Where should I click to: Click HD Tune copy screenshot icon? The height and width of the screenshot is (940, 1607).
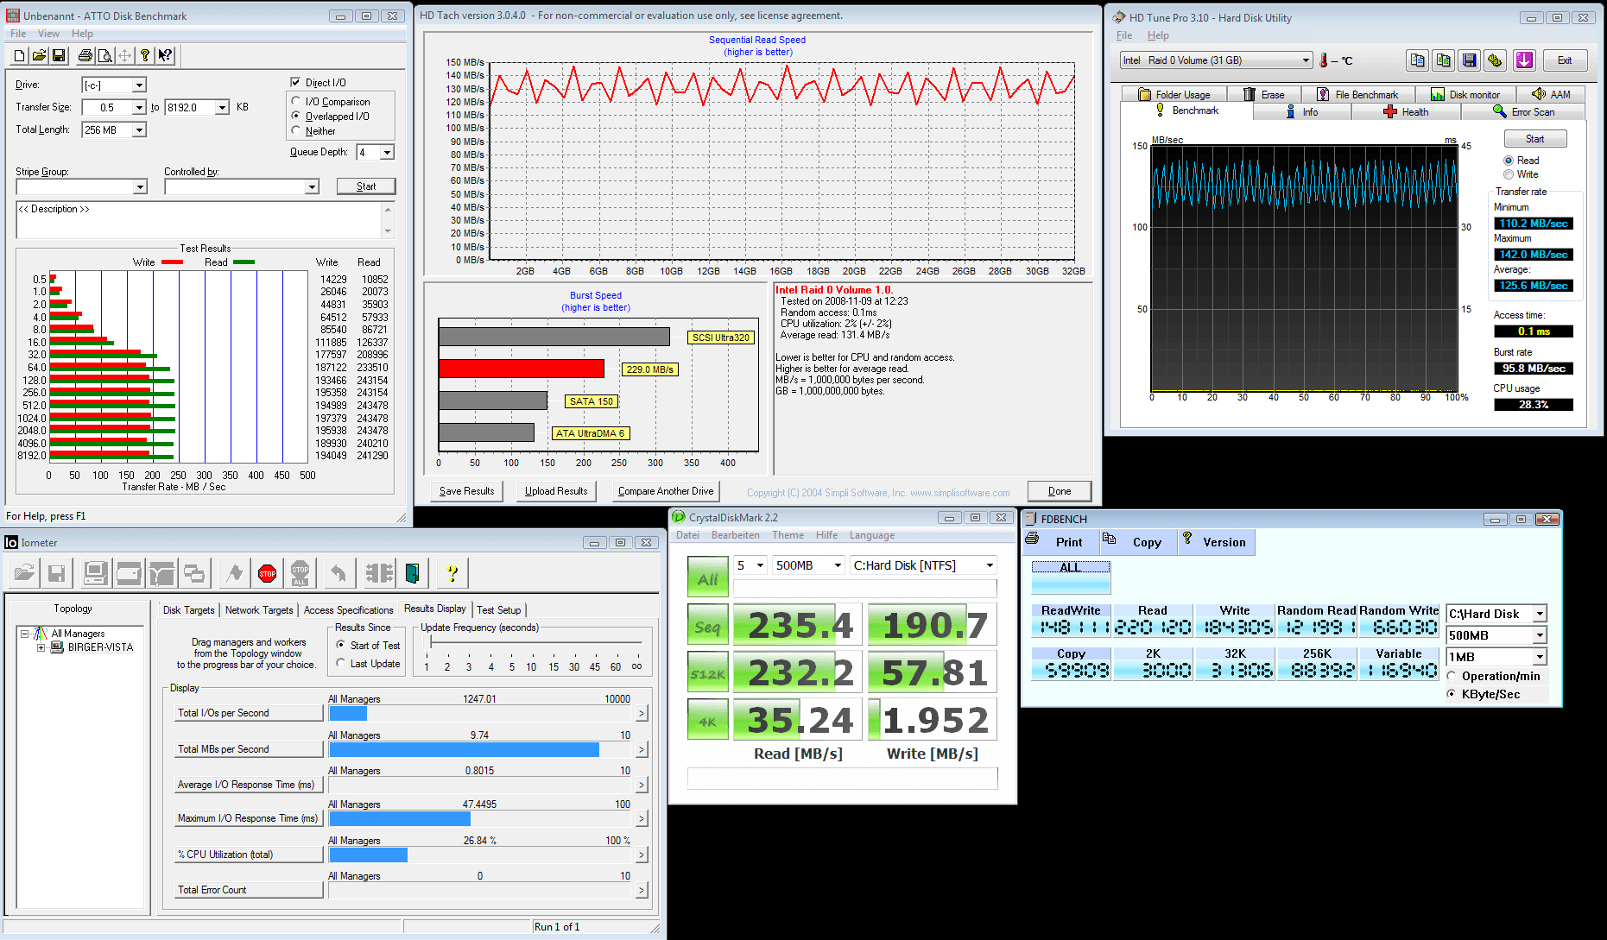[1443, 60]
